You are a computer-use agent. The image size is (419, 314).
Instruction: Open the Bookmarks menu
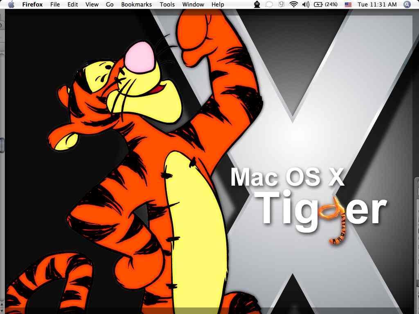point(136,4)
